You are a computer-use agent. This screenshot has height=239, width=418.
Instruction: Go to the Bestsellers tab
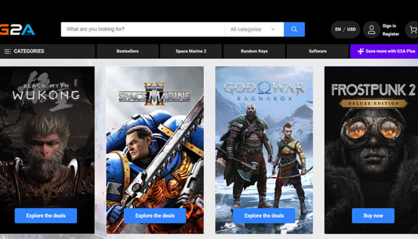(x=128, y=52)
